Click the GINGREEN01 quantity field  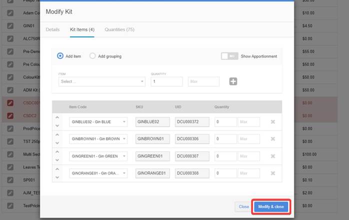pyautogui.click(x=225, y=156)
